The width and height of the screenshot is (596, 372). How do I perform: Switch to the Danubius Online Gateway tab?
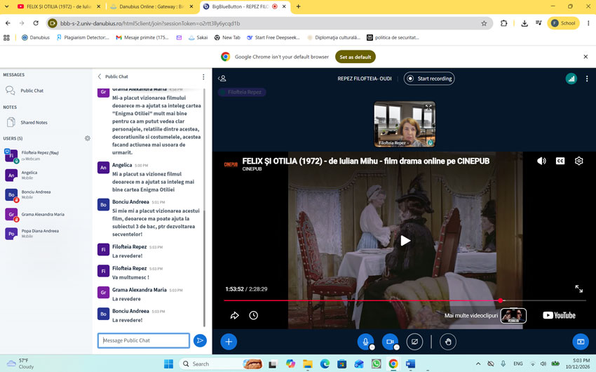point(151,6)
